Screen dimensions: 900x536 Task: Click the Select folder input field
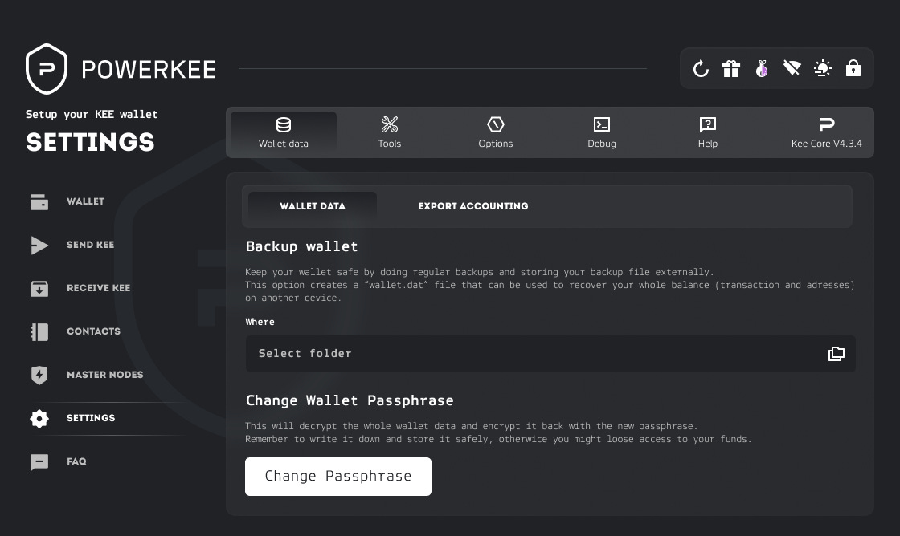(550, 354)
